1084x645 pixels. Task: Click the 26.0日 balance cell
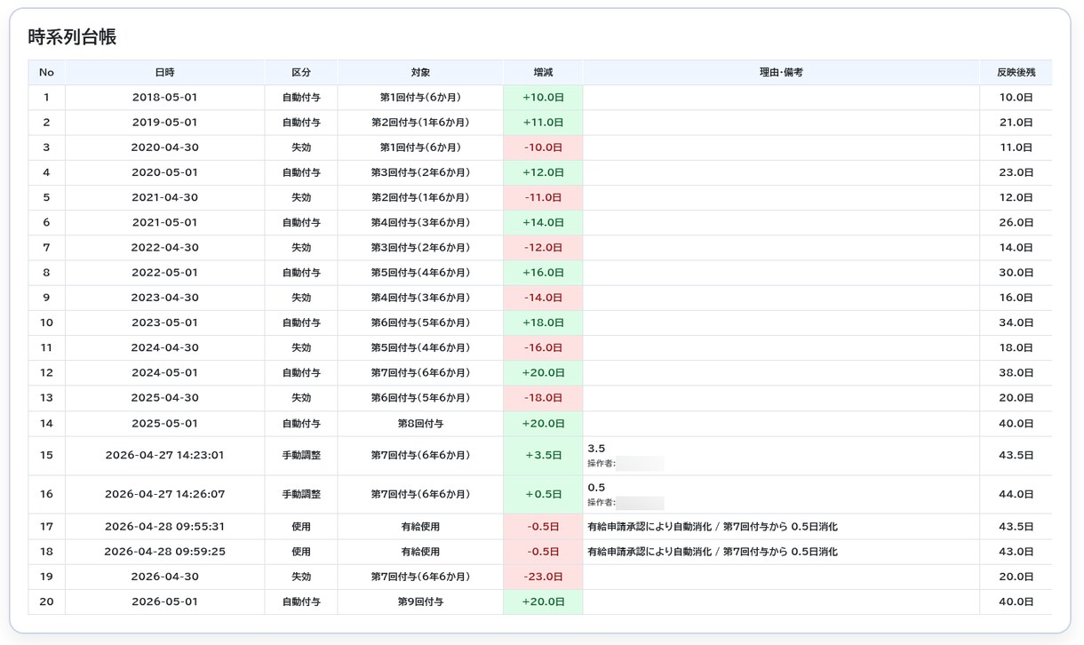(1016, 222)
